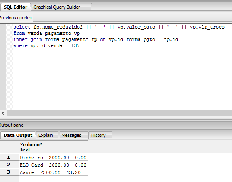The width and height of the screenshot is (232, 182).
Task: Place cursor on 'select fp.nome_reduzido2' line
Action: coord(119,27)
